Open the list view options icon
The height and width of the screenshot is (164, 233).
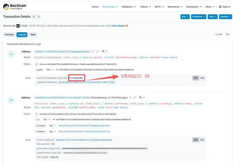[x=228, y=35]
